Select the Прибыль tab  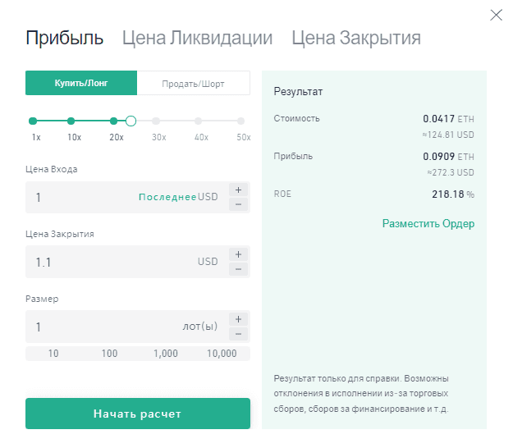point(65,38)
